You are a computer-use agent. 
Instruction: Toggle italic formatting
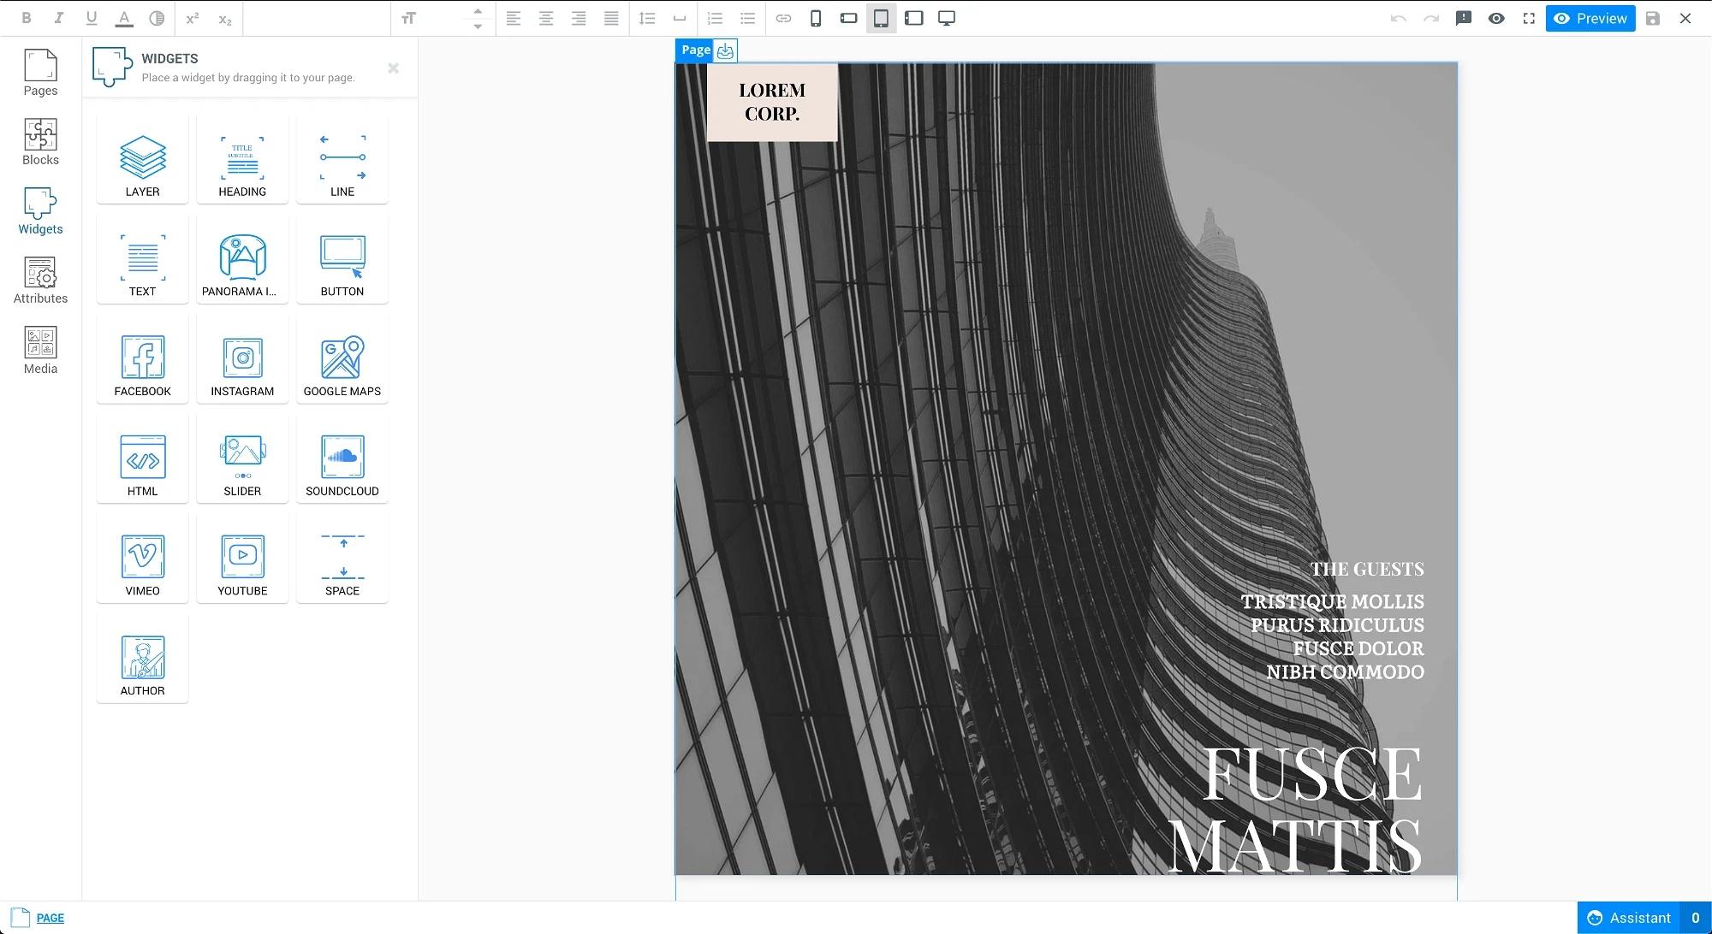[x=59, y=18]
